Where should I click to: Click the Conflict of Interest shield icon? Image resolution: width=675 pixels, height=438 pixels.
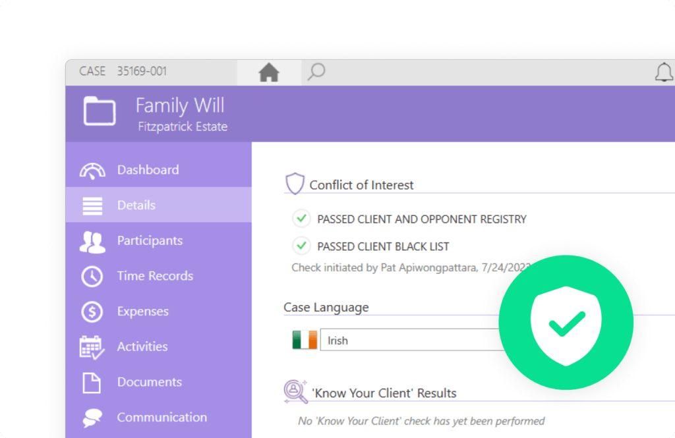click(x=295, y=184)
